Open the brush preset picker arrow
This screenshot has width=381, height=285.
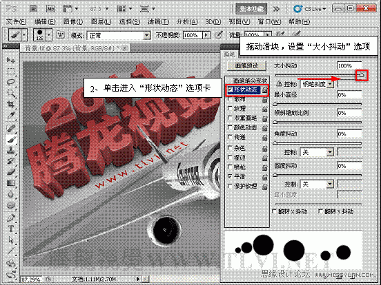(x=49, y=35)
